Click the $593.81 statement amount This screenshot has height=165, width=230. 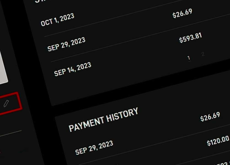191,38
